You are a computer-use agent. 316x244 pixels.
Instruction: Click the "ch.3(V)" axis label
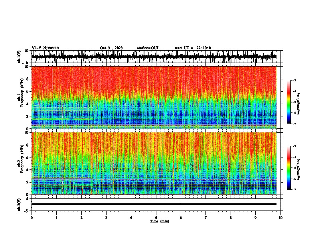coord(19,205)
